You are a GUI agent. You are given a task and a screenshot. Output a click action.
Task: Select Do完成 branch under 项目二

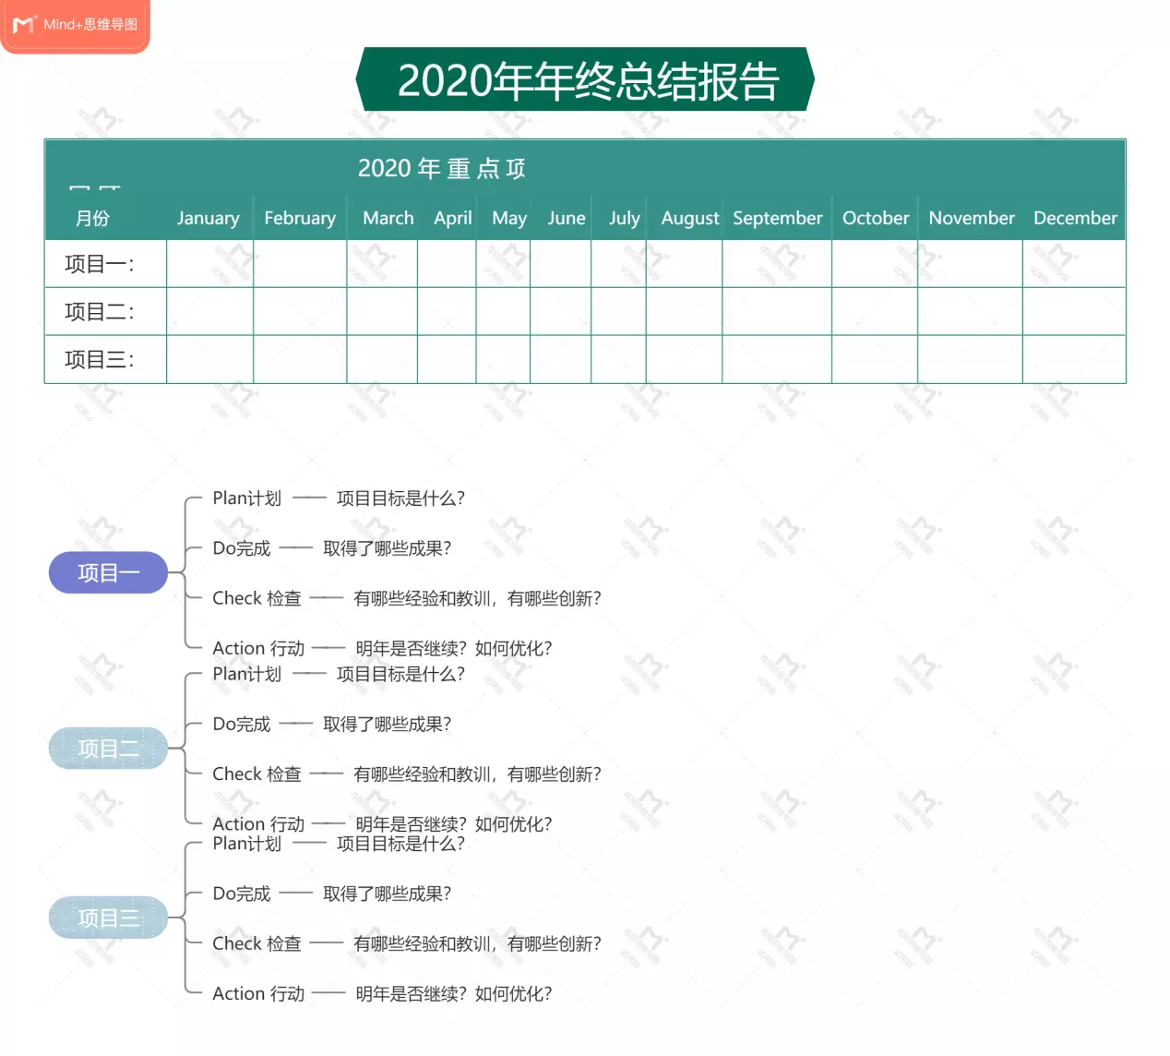pos(242,725)
